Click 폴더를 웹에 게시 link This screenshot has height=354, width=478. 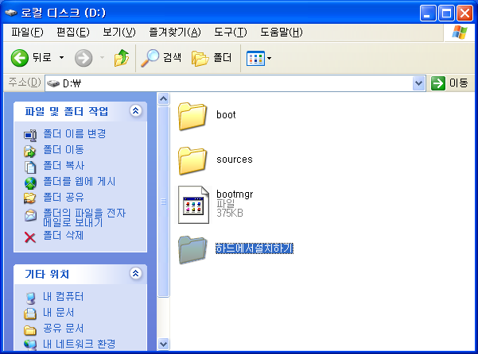point(80,182)
